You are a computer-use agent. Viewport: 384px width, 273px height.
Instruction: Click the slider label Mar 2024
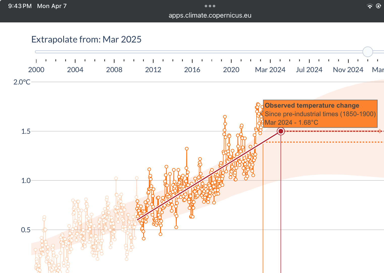pos(270,70)
